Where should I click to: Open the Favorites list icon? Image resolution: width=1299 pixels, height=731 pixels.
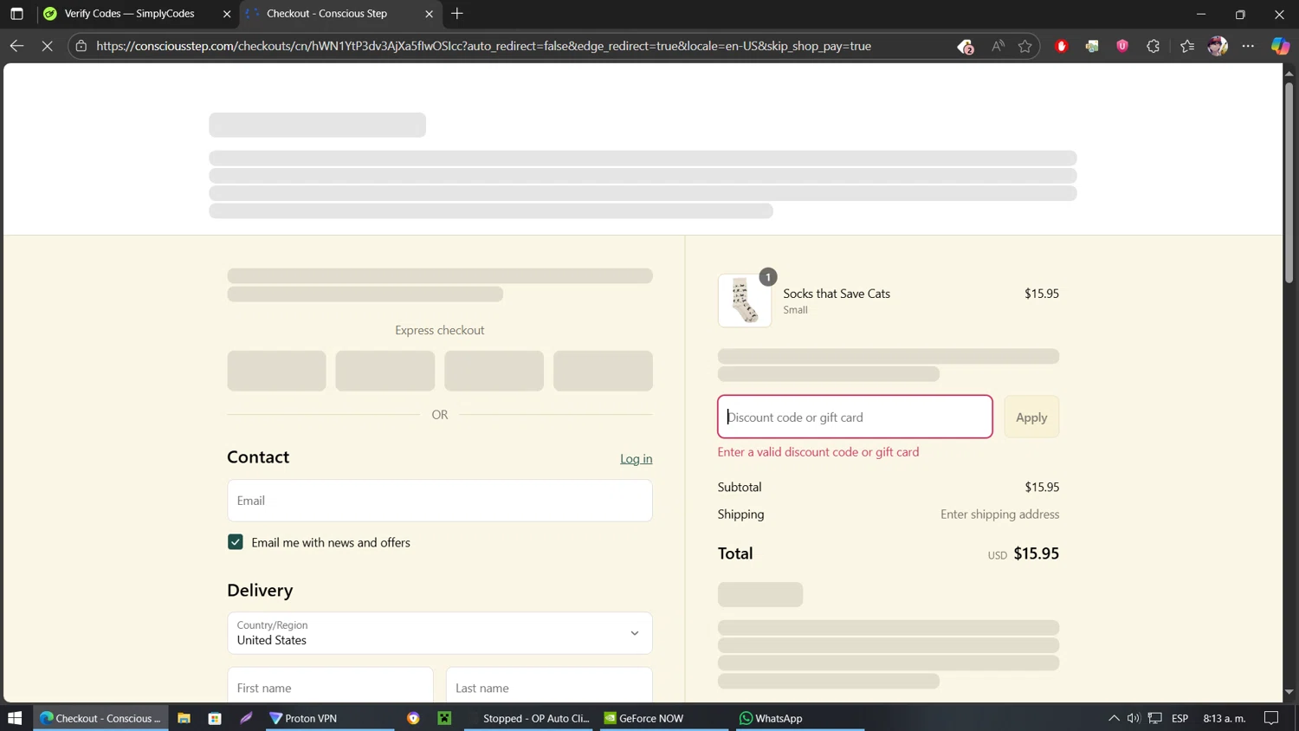(x=1187, y=46)
